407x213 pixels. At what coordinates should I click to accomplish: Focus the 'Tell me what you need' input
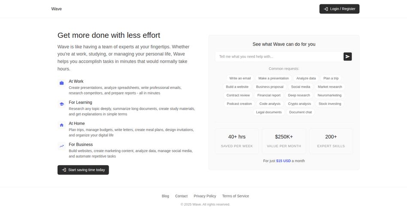click(279, 57)
